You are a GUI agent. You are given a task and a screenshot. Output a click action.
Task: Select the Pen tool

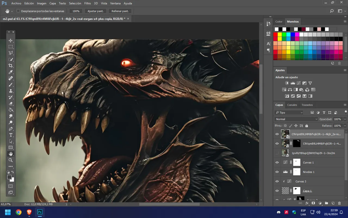[x=11, y=129]
